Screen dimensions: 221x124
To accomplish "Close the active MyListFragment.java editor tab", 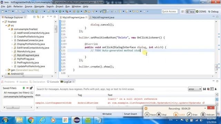I will 86,17.
